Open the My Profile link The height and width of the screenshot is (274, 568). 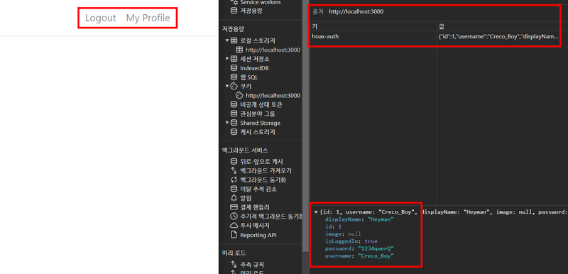[148, 18]
